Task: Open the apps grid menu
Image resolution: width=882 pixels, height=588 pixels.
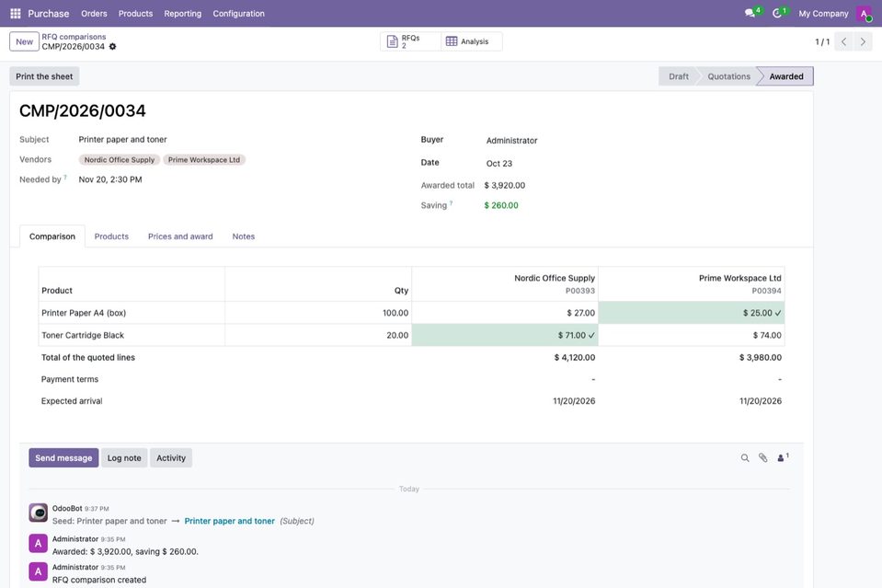Action: (x=16, y=14)
